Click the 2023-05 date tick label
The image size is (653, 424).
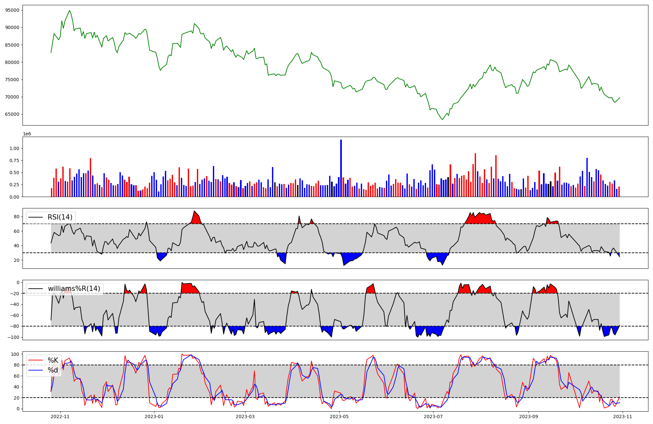(340, 416)
